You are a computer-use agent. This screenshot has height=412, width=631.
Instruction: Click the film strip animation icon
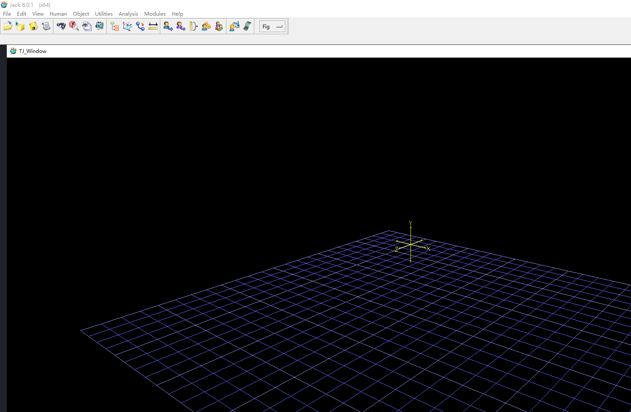(247, 26)
